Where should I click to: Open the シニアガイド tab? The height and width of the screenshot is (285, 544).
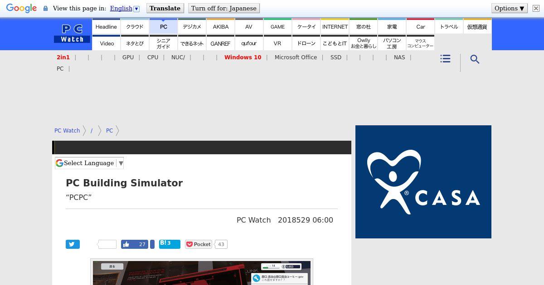pos(164,43)
